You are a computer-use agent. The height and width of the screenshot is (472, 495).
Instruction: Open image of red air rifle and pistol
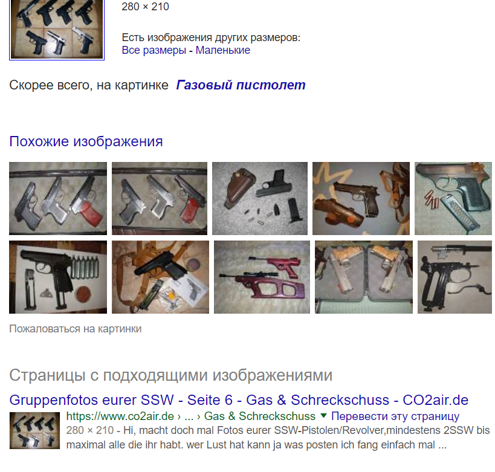pyautogui.click(x=262, y=277)
